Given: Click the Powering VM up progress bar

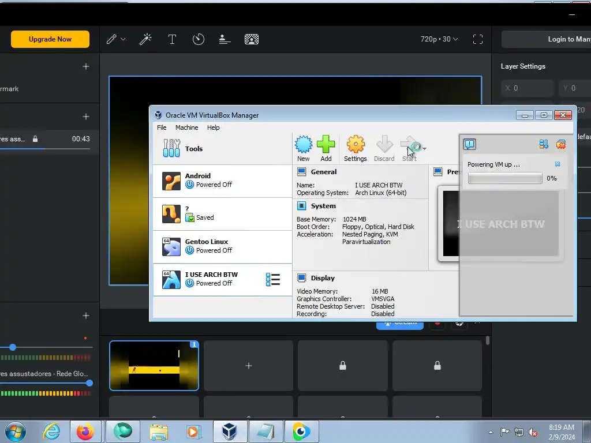Looking at the screenshot, I should [x=505, y=178].
